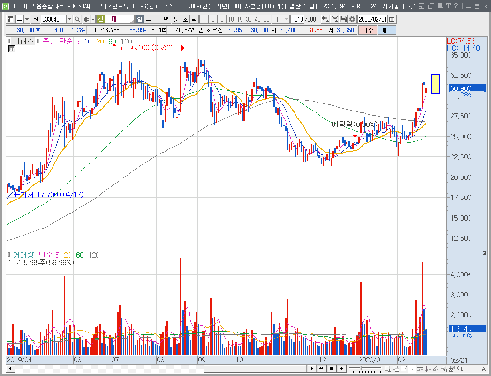Screen dimensions: 491x376
Task: Select the monthly 월 period toggle
Action: 158,19
